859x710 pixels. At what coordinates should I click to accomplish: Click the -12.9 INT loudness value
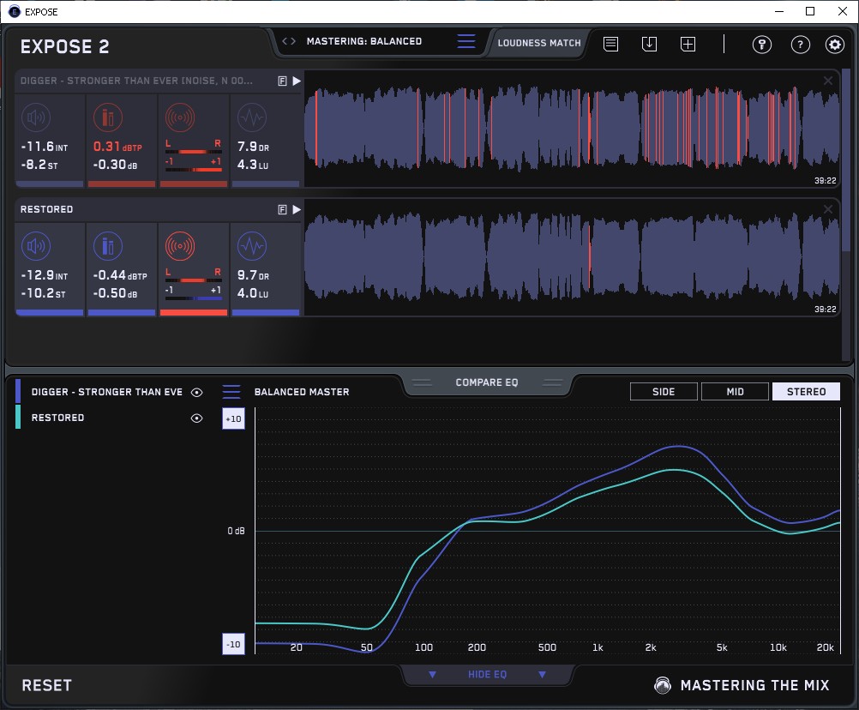(x=45, y=275)
